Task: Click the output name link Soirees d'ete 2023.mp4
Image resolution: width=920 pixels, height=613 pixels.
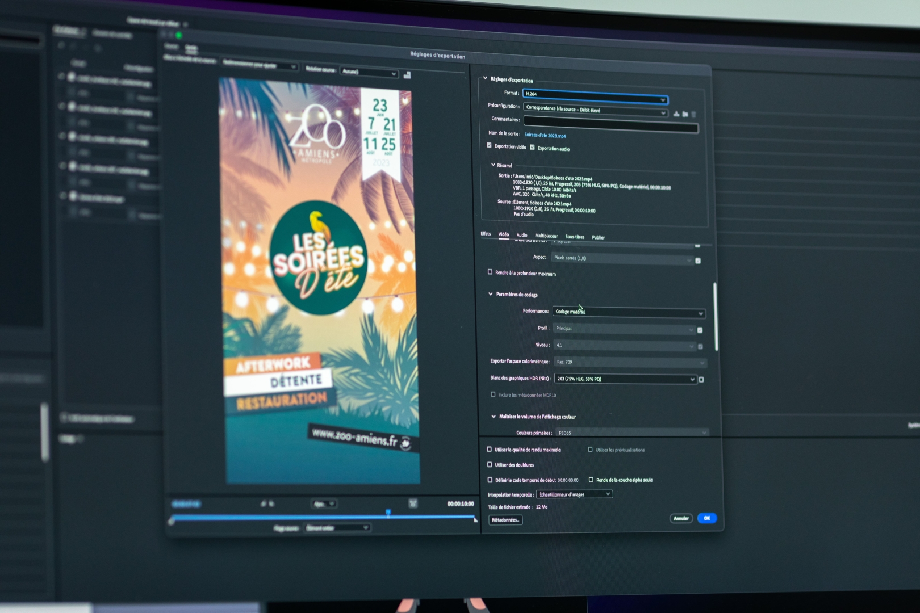Action: tap(545, 136)
